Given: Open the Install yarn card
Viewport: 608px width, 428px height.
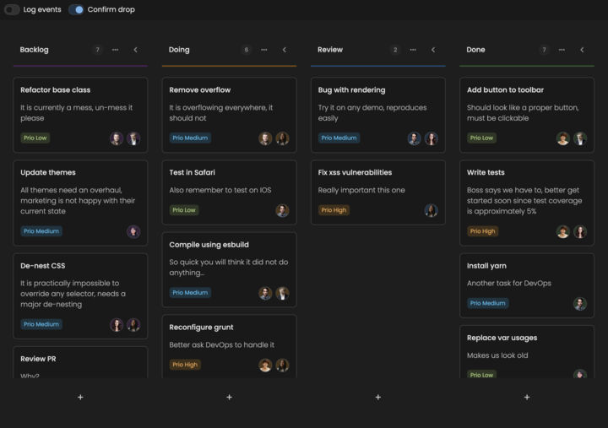Looking at the screenshot, I should coord(526,284).
